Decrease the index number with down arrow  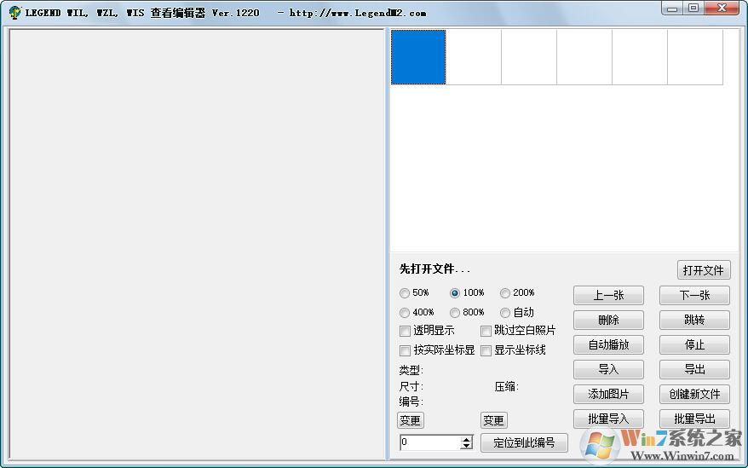tap(467, 446)
